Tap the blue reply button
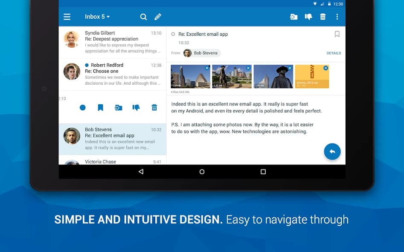The image size is (404, 252). (332, 152)
